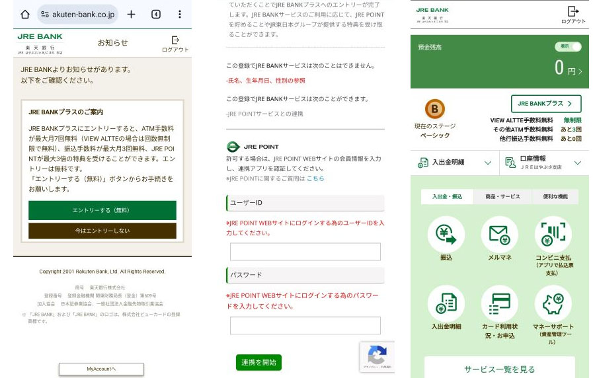Click the メルマネ mail money icon

tap(500, 235)
